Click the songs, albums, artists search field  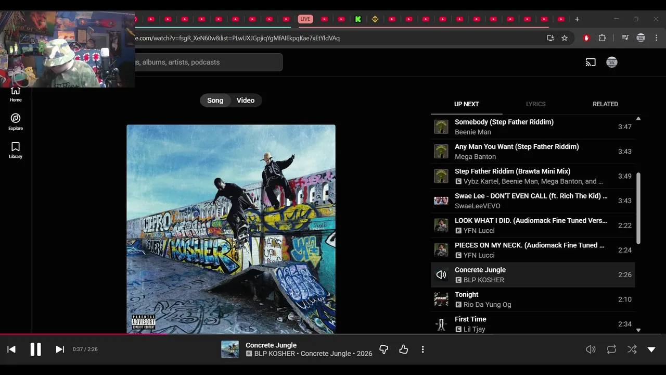coord(208,63)
